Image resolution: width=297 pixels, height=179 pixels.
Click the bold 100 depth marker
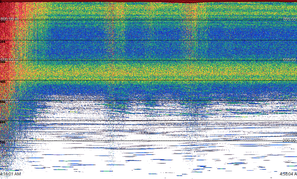click(x=3, y=22)
